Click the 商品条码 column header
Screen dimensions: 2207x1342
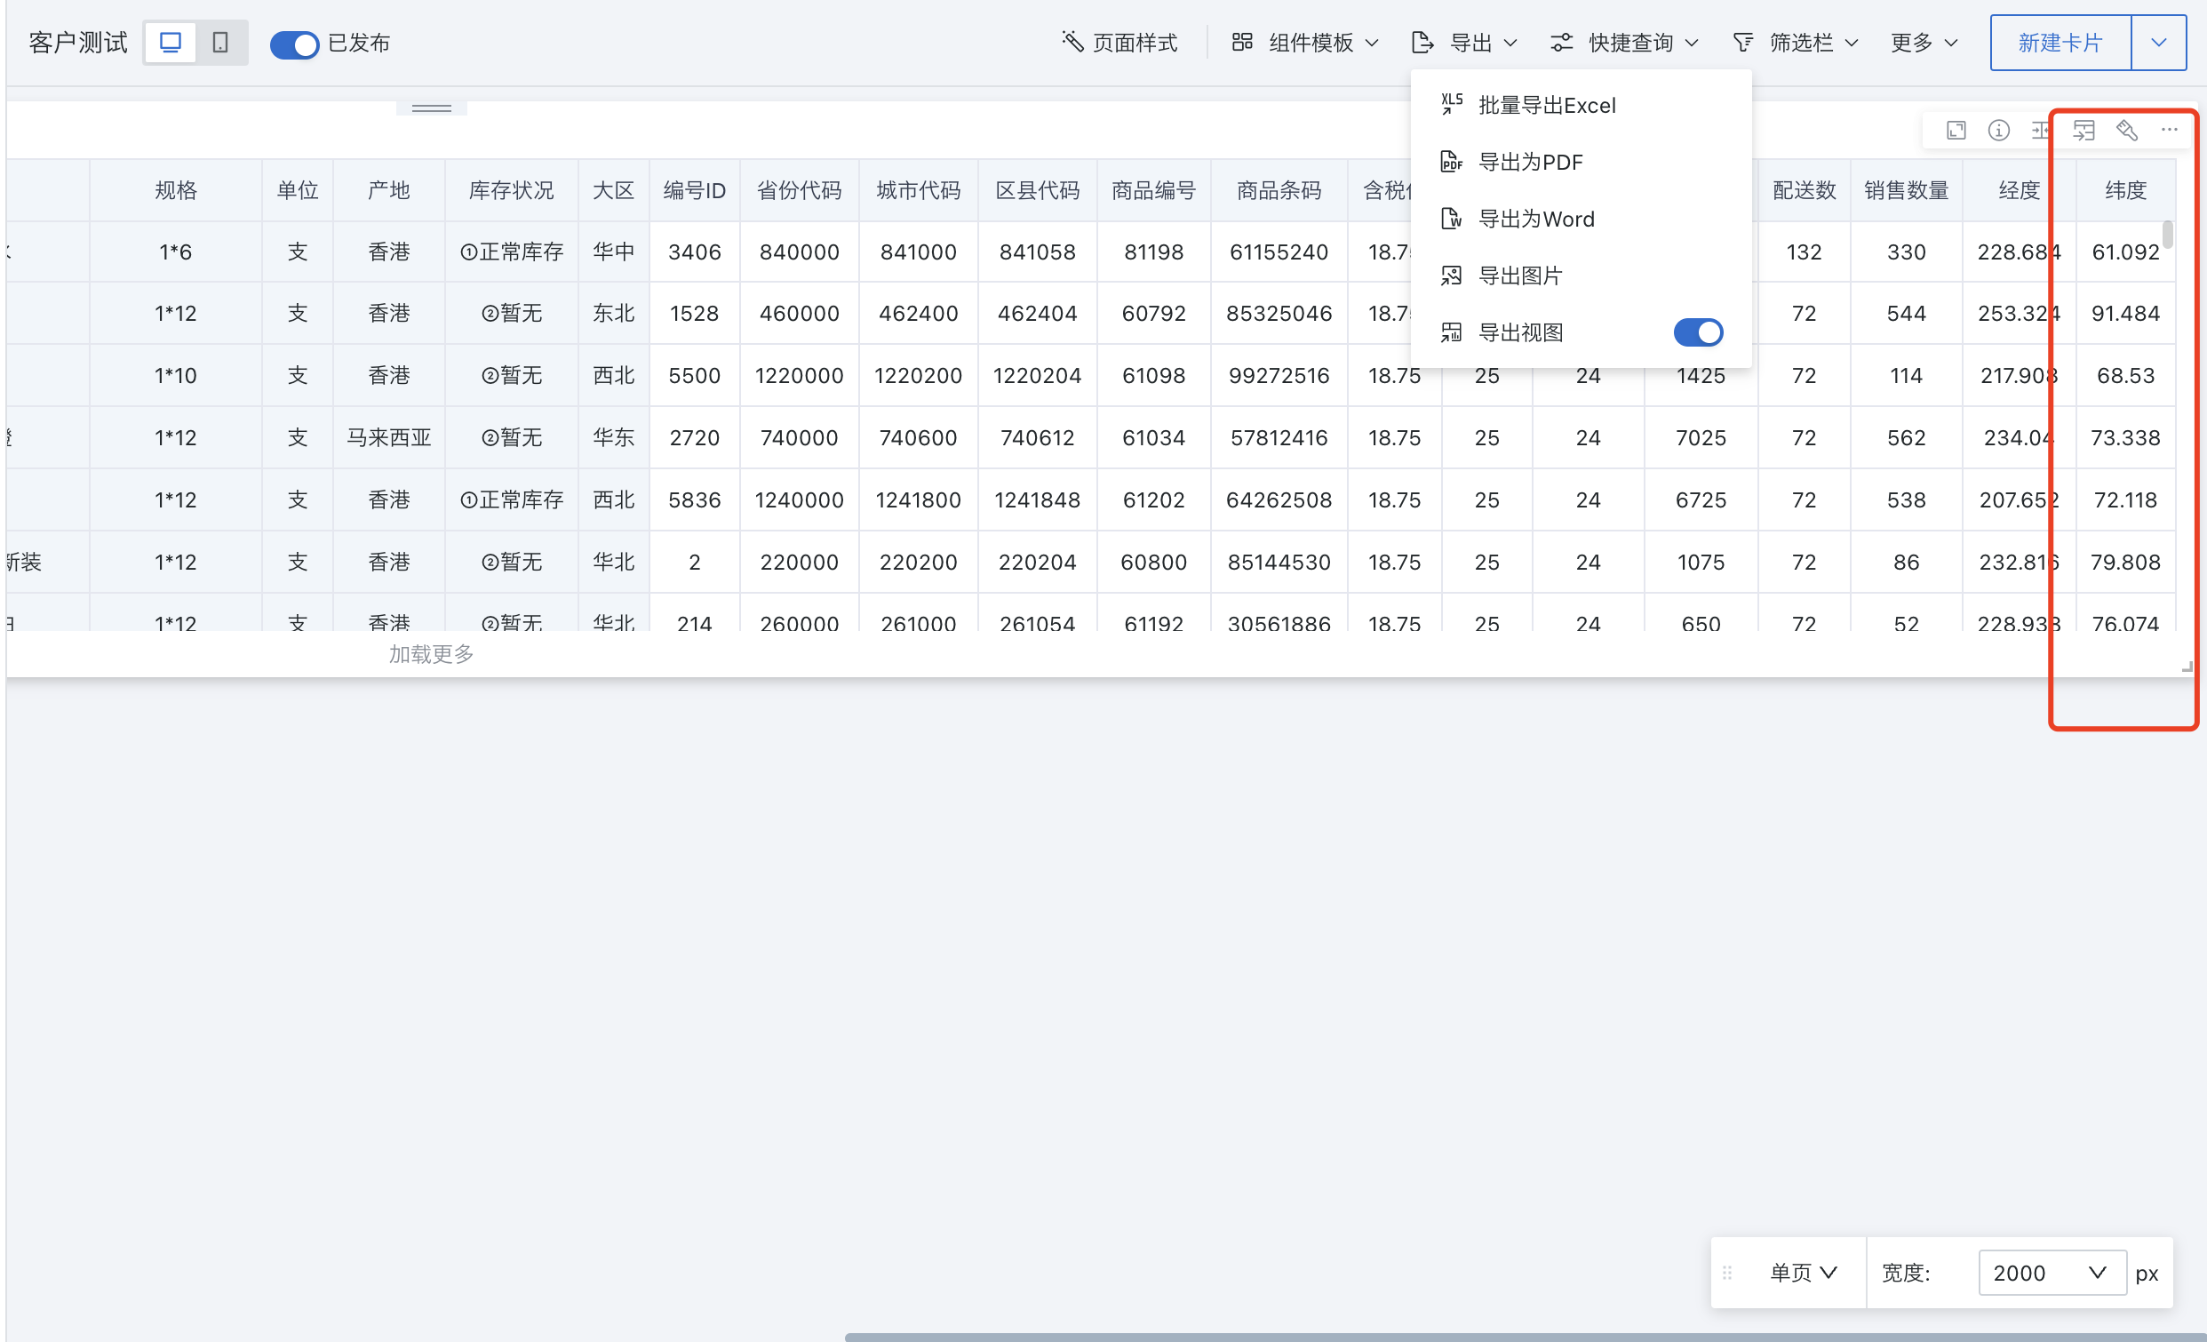tap(1279, 190)
